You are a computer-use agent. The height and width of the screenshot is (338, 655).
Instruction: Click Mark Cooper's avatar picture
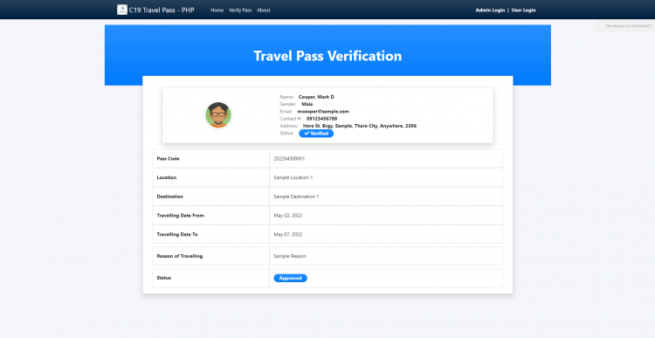click(218, 115)
